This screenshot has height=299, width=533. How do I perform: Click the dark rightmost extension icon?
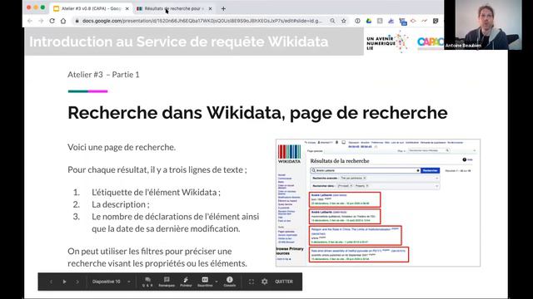(436, 21)
